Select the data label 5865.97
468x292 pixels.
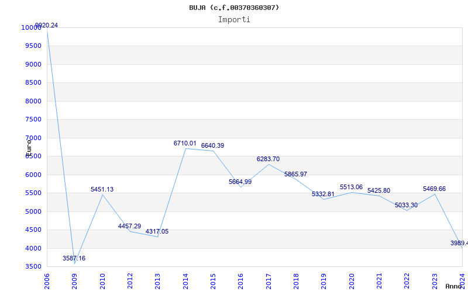coord(296,174)
